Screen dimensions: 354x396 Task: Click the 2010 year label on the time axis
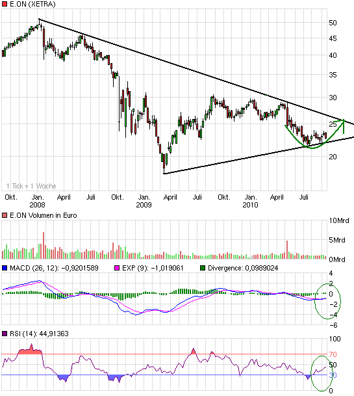pos(250,205)
